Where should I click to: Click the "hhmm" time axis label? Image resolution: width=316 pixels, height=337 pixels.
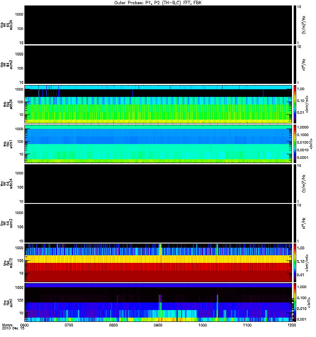click(x=7, y=325)
